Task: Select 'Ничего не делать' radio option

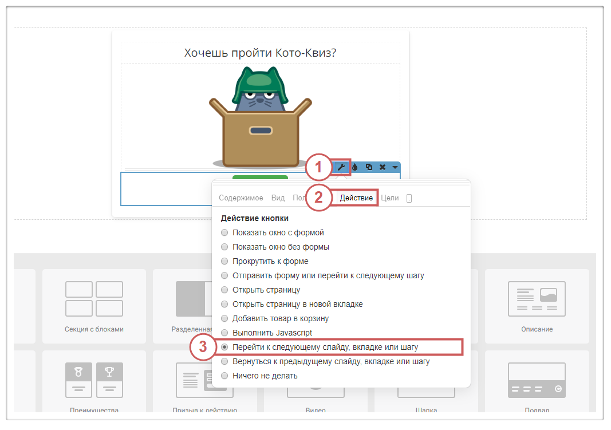Action: [224, 376]
